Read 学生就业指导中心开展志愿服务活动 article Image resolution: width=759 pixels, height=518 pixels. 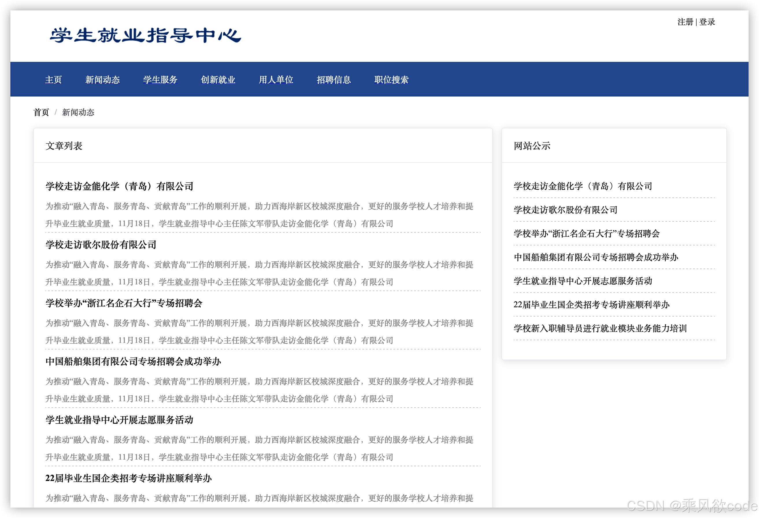119,421
